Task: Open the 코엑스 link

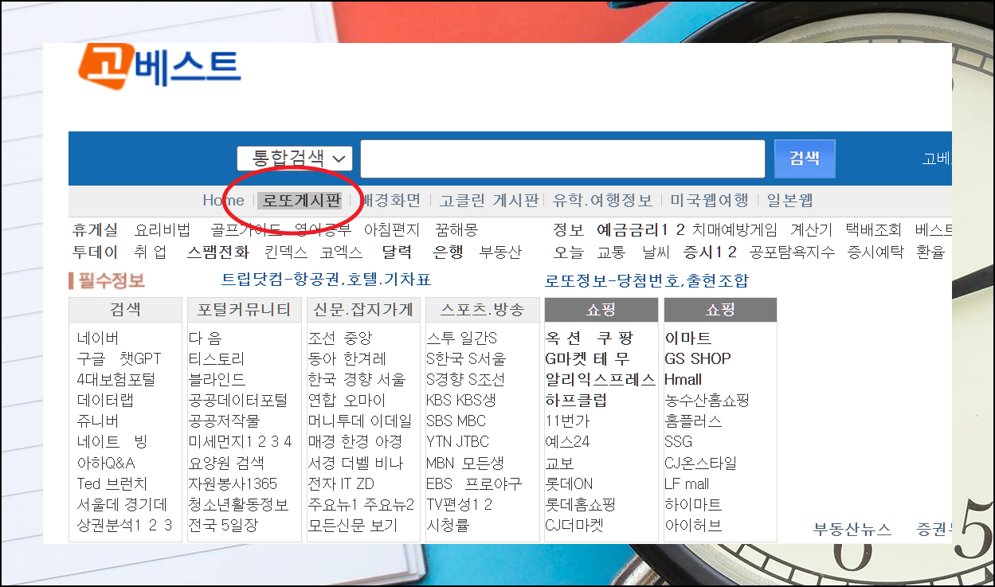Action: [341, 252]
